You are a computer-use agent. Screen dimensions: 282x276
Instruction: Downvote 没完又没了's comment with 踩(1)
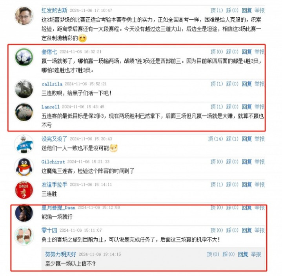[232, 139]
